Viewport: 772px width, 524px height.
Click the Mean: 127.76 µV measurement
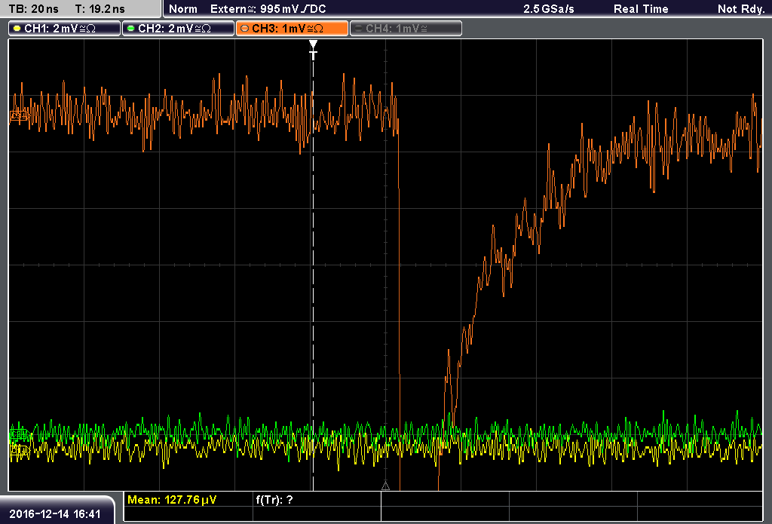(x=172, y=500)
